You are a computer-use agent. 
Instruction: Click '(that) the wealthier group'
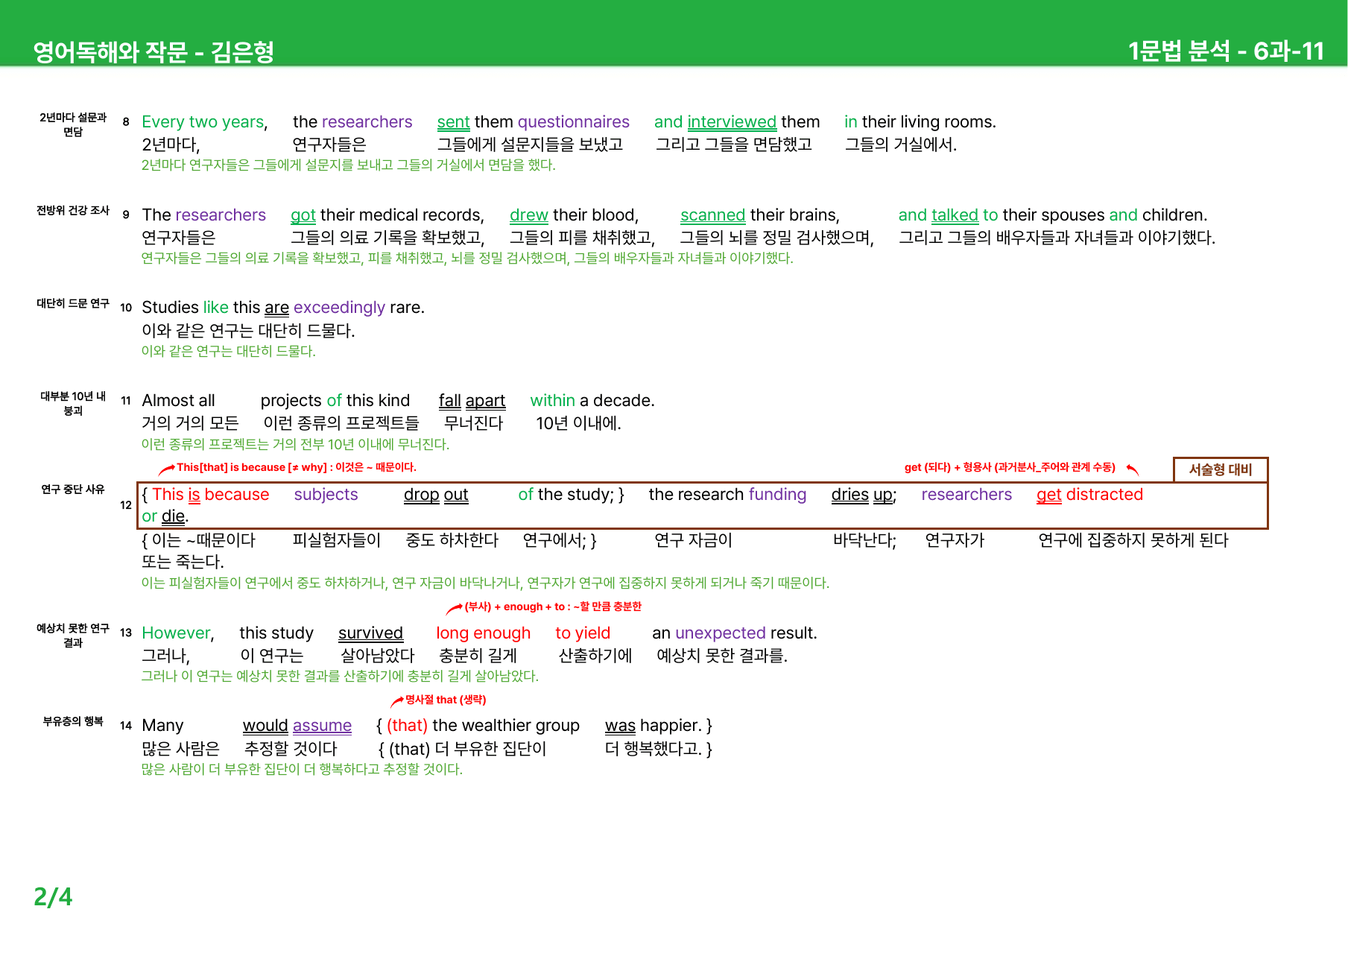click(483, 726)
